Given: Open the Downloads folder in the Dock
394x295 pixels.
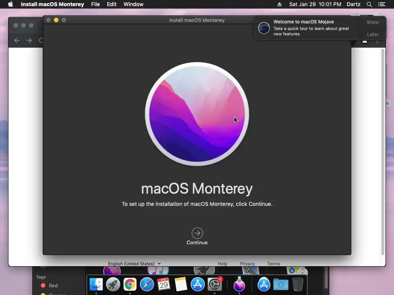Looking at the screenshot, I should click(280, 285).
